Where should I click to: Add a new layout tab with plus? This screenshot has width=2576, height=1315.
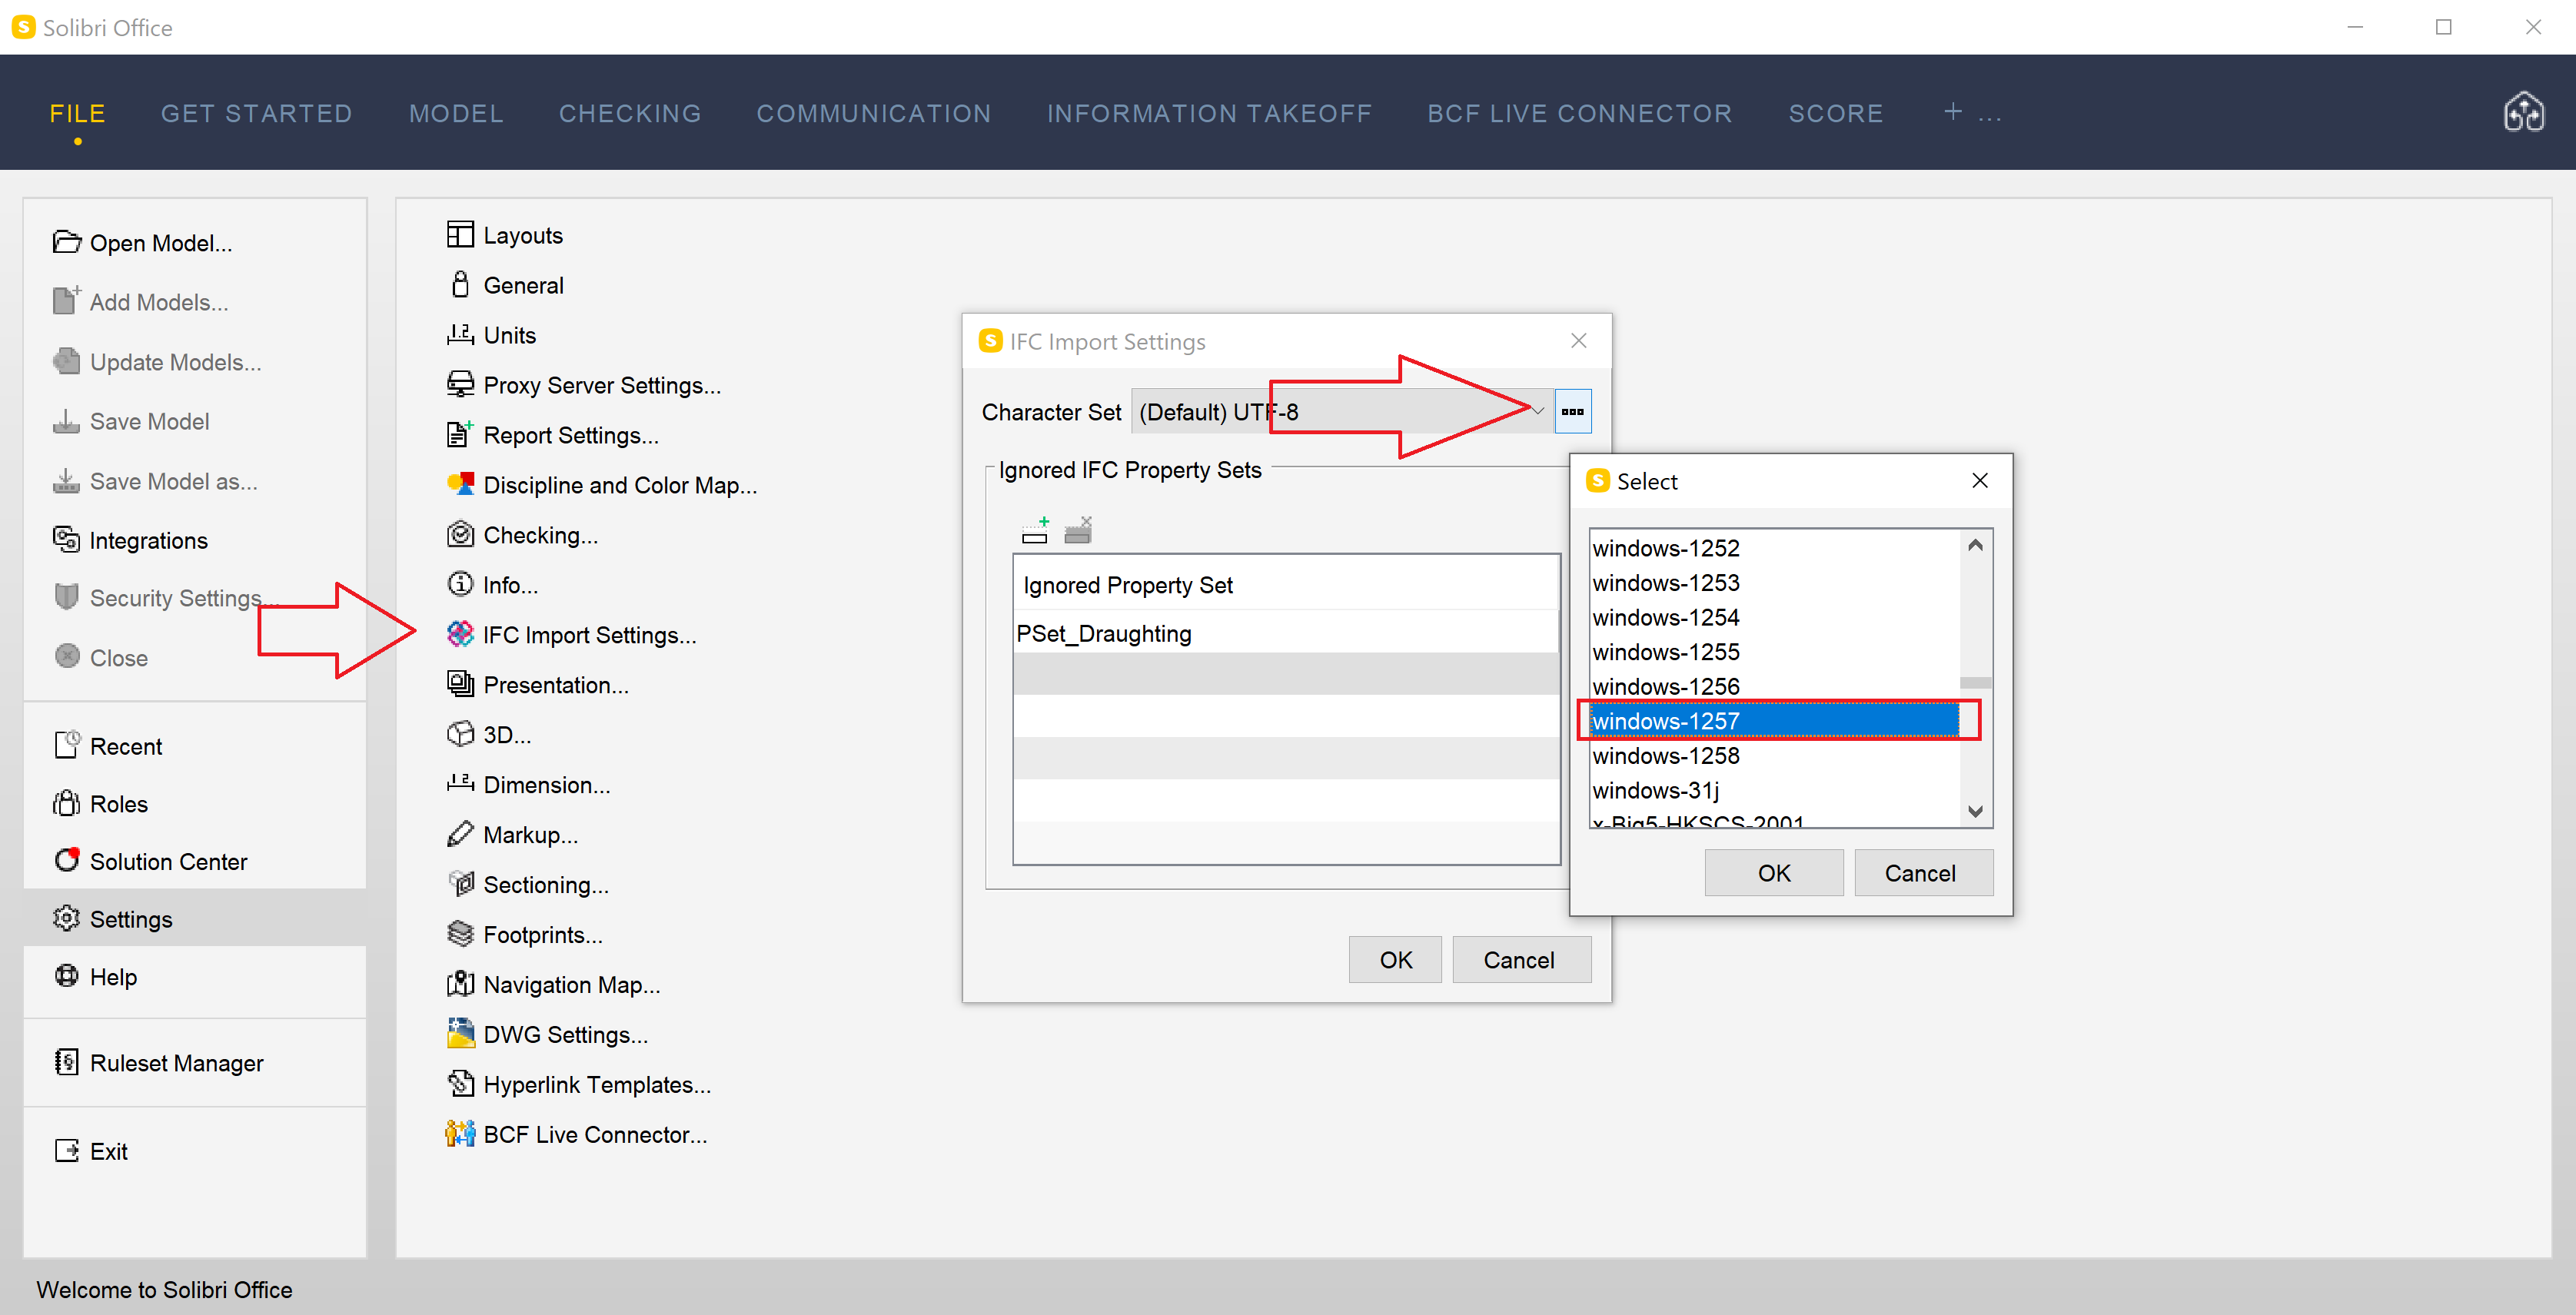coord(1952,112)
